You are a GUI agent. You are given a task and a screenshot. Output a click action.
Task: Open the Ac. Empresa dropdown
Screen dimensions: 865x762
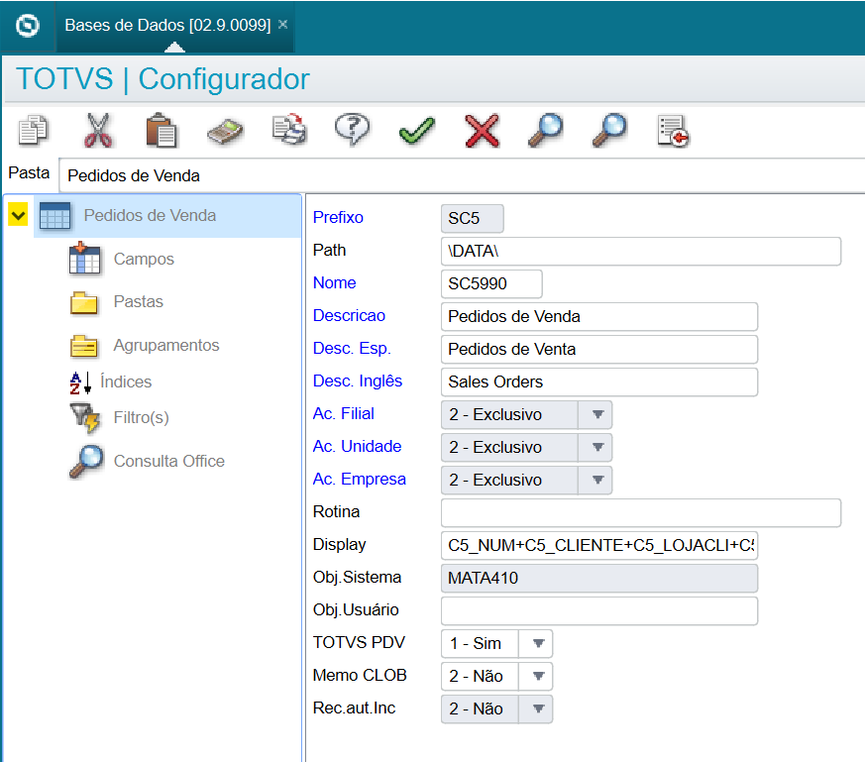click(x=597, y=480)
